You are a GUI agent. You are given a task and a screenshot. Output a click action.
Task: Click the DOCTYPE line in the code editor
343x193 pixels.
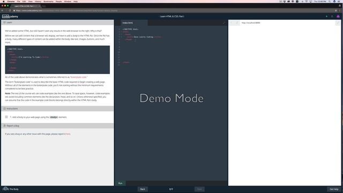tap(130, 29)
